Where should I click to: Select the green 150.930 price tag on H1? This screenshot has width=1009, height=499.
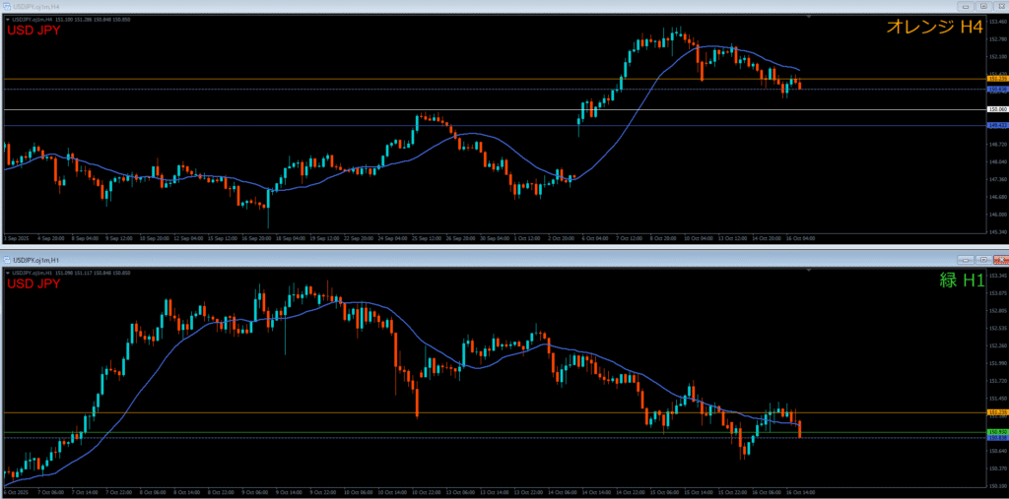pos(996,431)
